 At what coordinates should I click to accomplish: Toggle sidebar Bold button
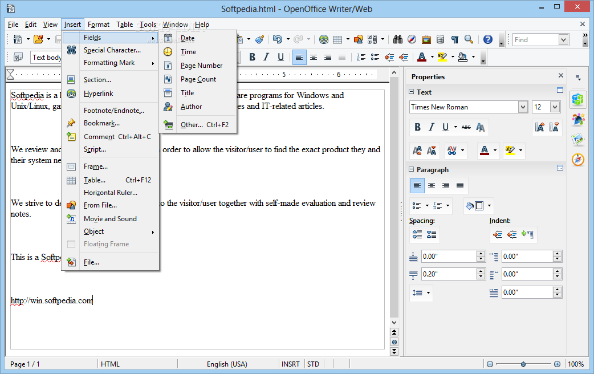417,127
